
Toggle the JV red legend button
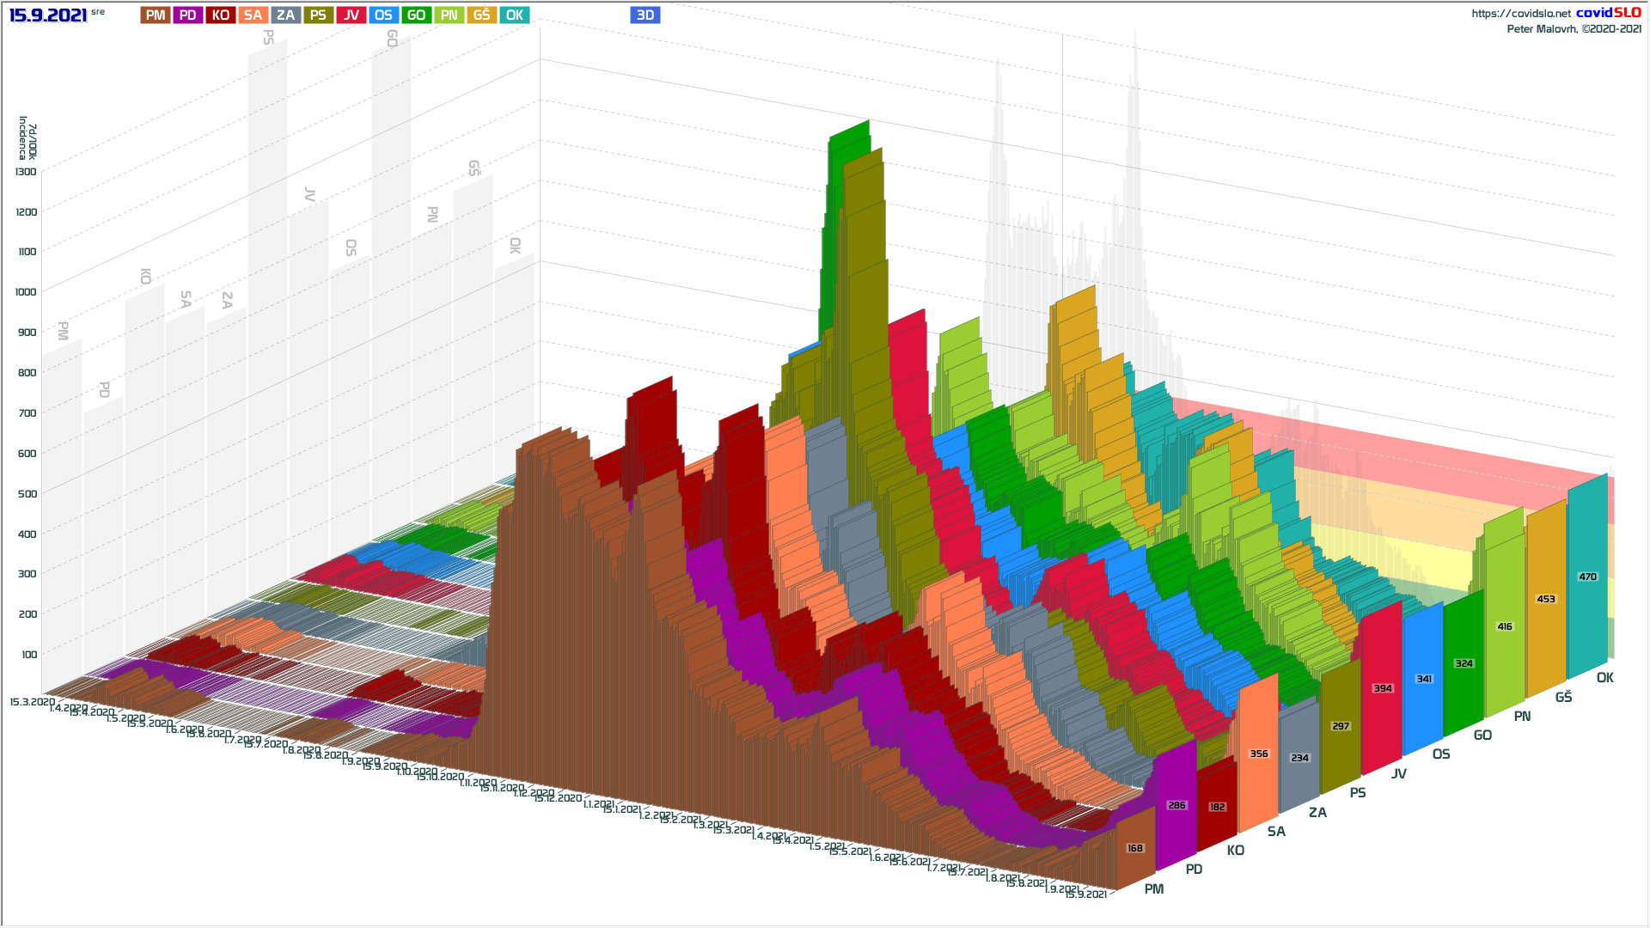pyautogui.click(x=351, y=15)
